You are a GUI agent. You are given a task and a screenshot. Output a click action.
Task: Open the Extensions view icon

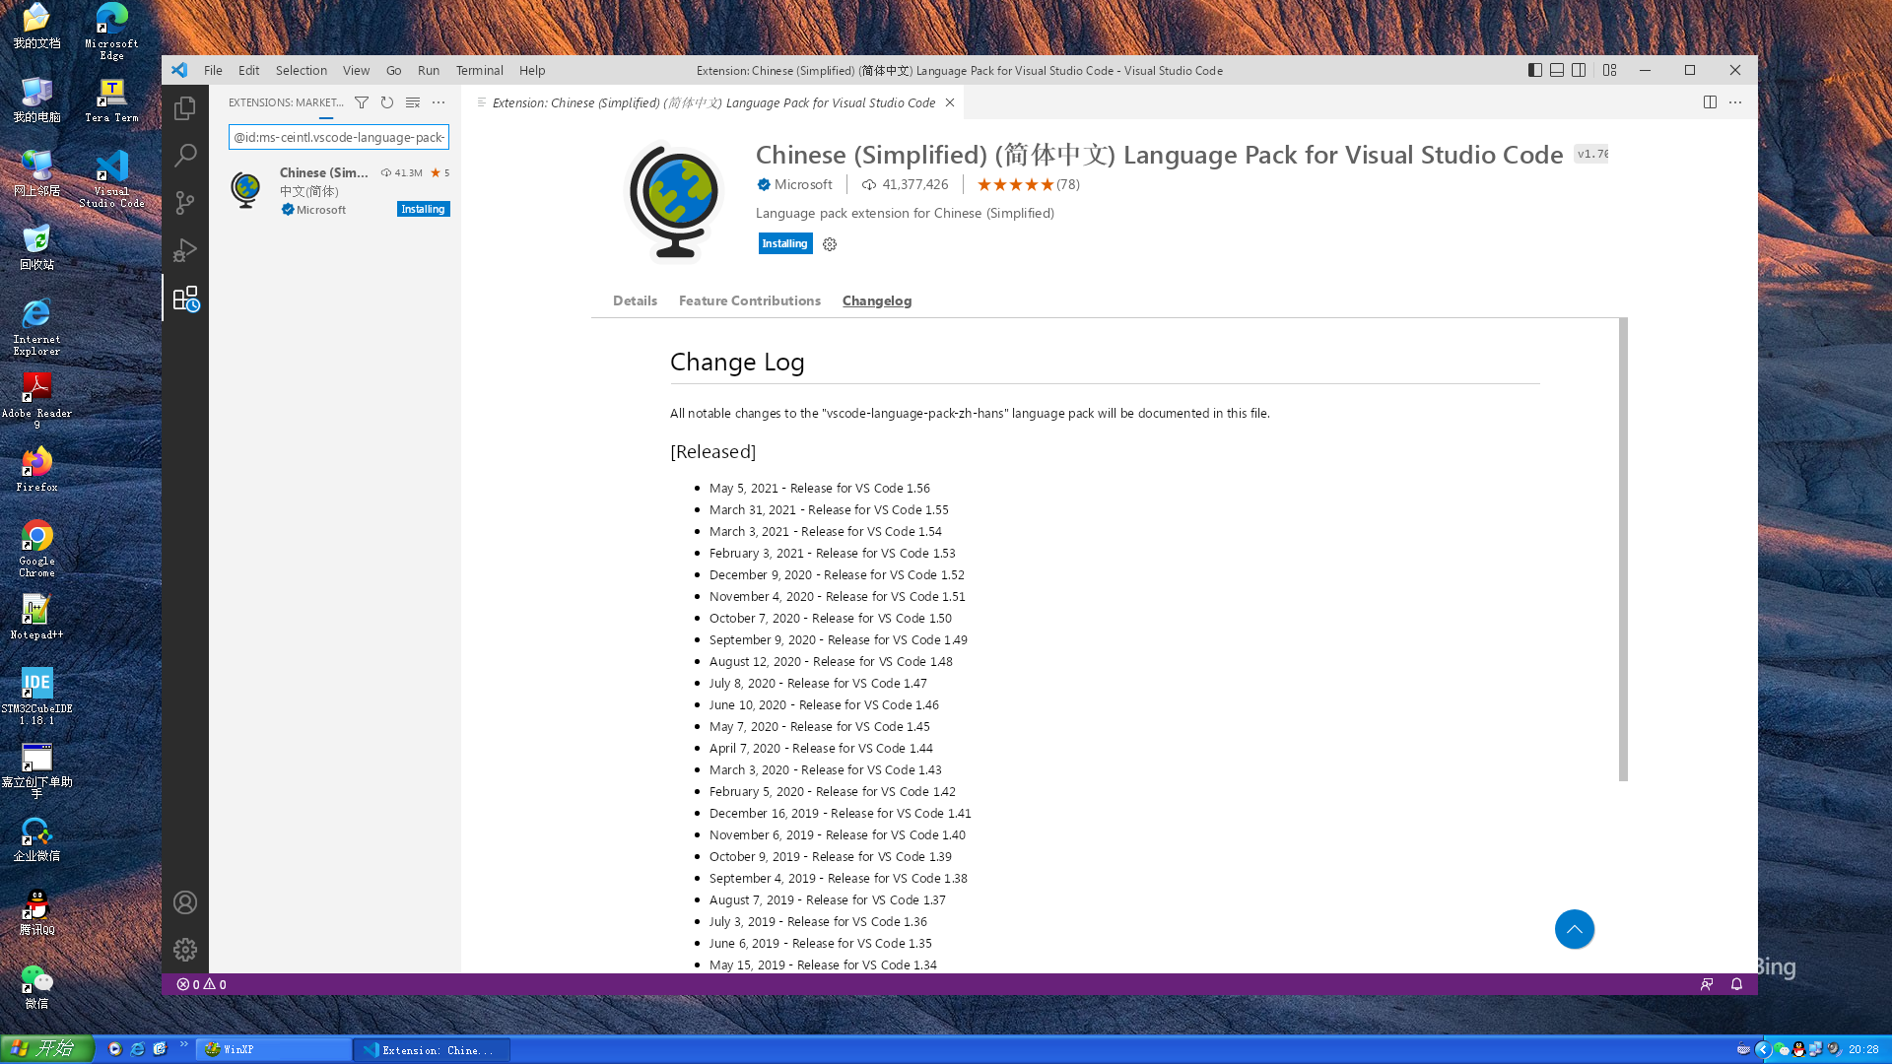coord(185,298)
